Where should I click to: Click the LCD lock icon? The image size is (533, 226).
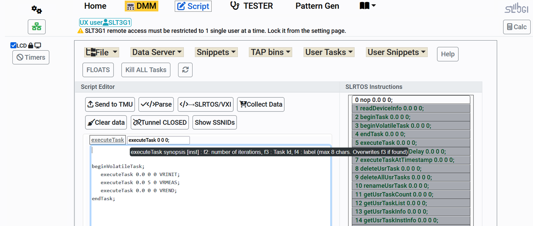coord(31,45)
